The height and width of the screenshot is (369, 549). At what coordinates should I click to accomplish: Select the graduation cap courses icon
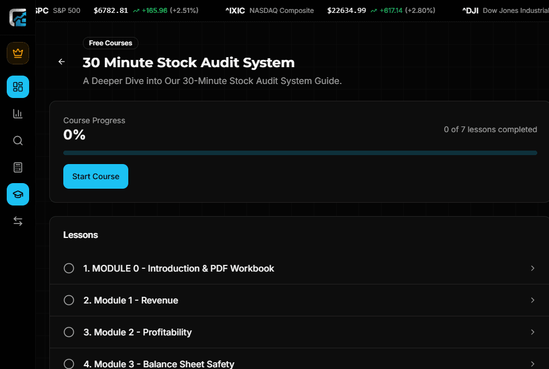[x=17, y=194]
